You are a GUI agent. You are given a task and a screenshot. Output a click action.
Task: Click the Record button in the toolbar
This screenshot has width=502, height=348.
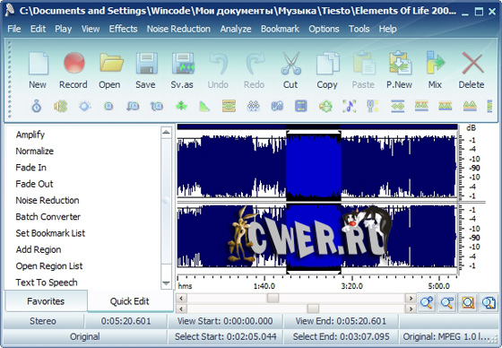[x=74, y=71]
